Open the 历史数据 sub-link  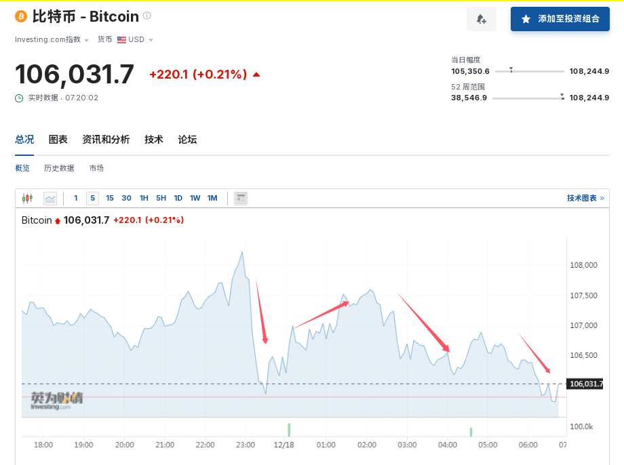point(59,168)
